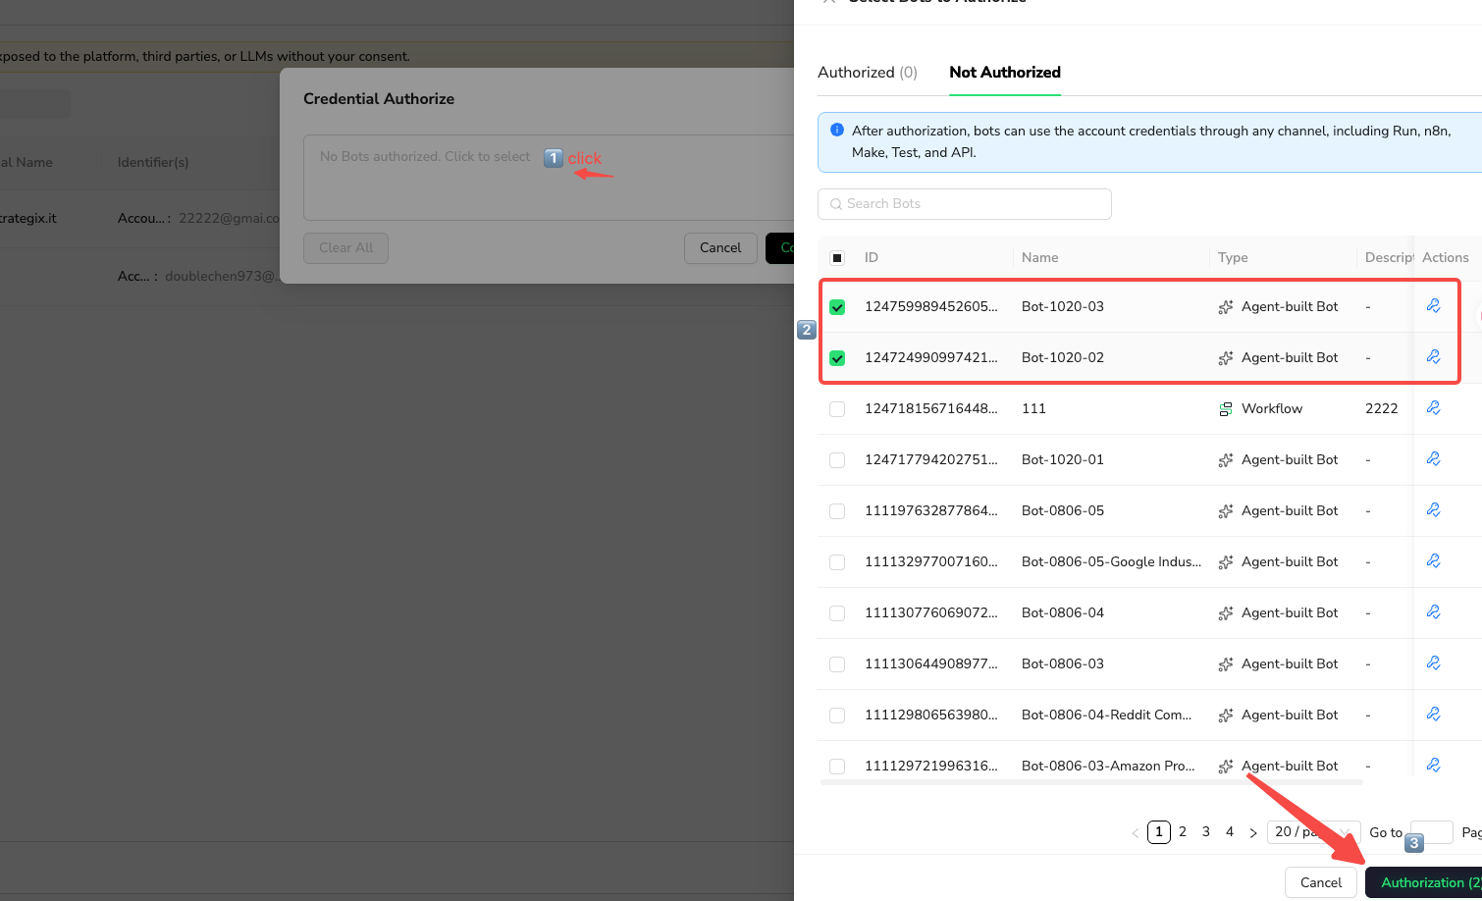Click the magnifier icon in Search Bots

click(x=836, y=204)
